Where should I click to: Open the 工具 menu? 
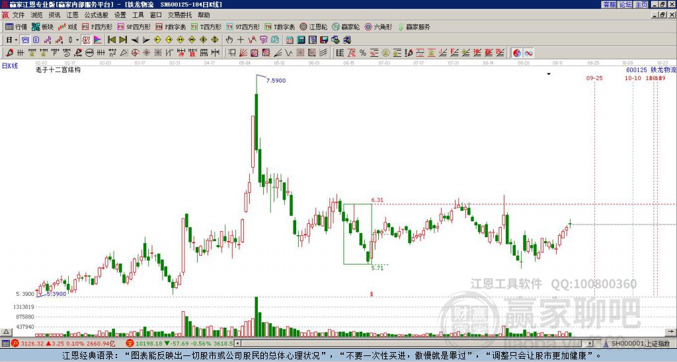(138, 15)
